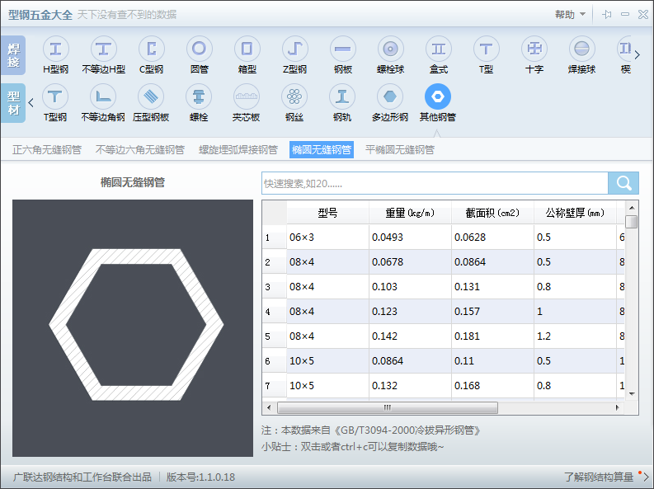
Task: Select the H型钢 welded section icon
Action: tap(56, 54)
